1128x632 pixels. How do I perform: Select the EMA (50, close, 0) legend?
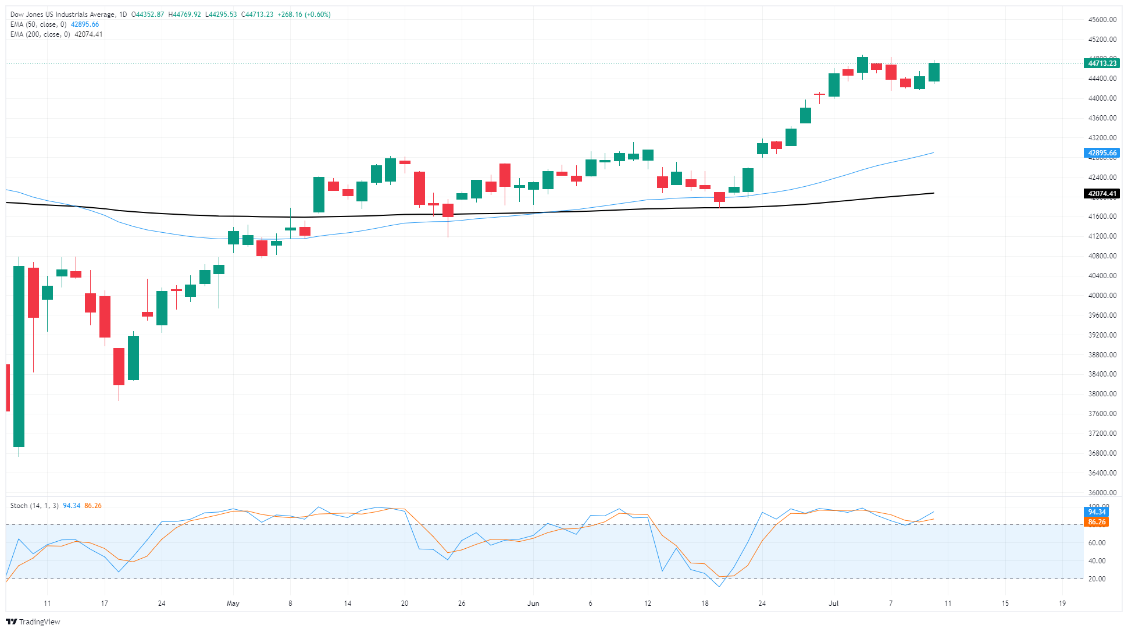click(40, 24)
